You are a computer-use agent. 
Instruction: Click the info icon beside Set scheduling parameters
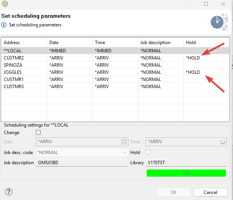[x=4, y=25]
